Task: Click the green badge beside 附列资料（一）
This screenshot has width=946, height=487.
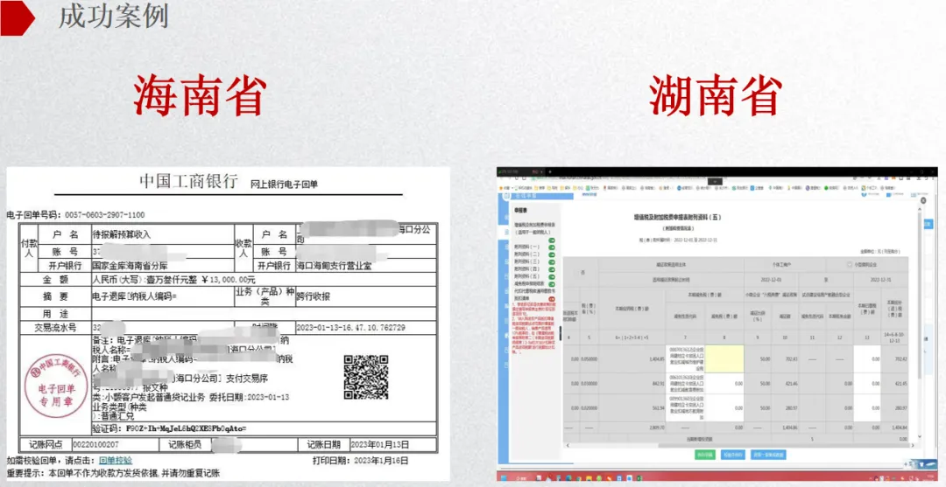Action: 552,247
